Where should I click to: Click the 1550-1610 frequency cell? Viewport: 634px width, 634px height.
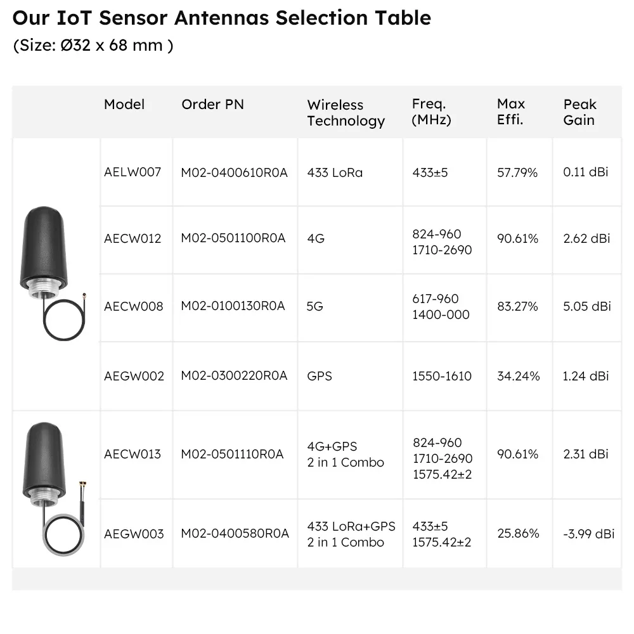pos(442,377)
